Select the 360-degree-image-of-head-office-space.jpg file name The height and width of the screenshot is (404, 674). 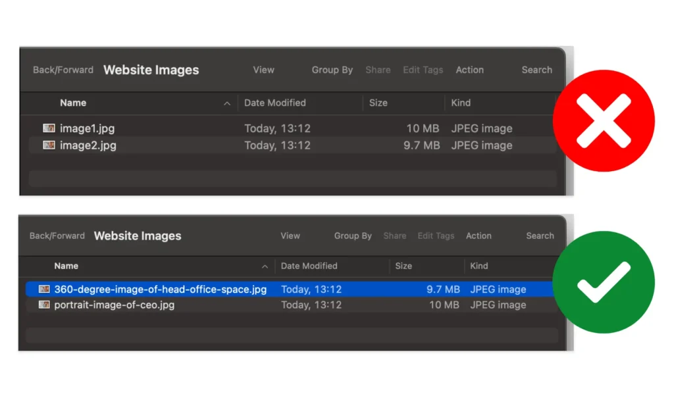pos(161,290)
